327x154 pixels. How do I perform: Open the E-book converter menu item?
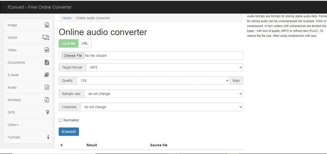pyautogui.click(x=28, y=75)
